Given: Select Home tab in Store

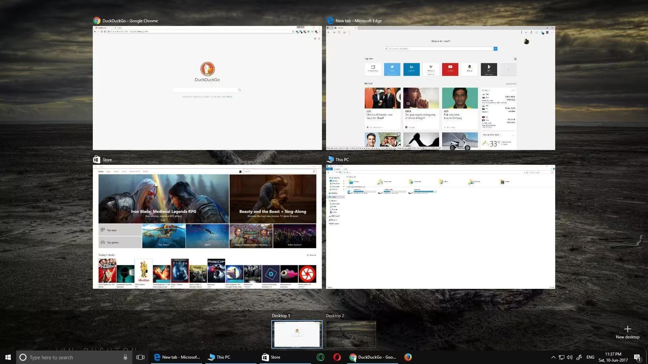Looking at the screenshot, I should point(101,172).
